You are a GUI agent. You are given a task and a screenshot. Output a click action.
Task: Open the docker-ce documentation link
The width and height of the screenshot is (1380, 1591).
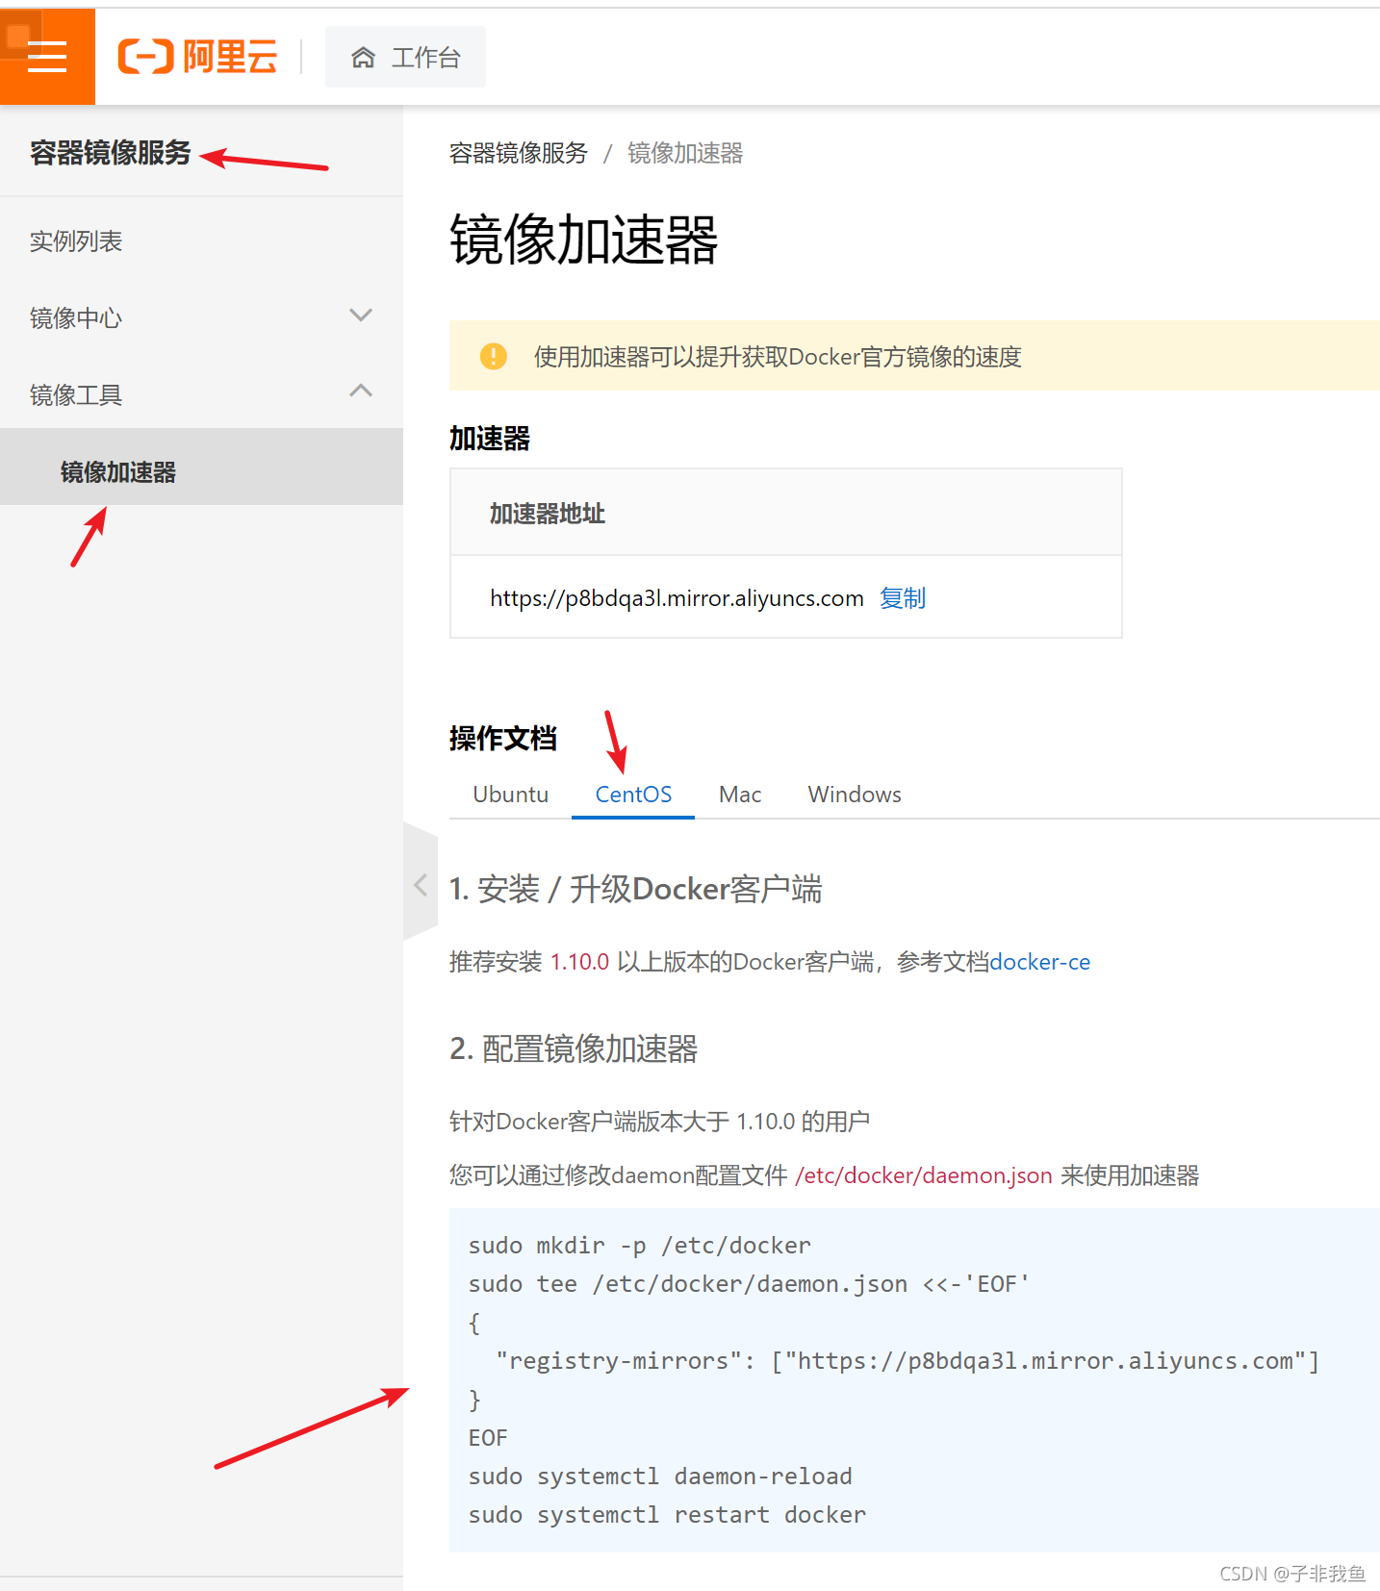click(x=1039, y=962)
